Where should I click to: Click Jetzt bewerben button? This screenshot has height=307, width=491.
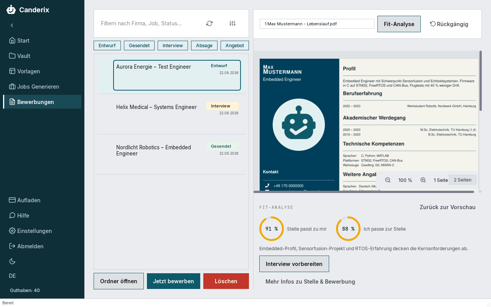pyautogui.click(x=173, y=281)
